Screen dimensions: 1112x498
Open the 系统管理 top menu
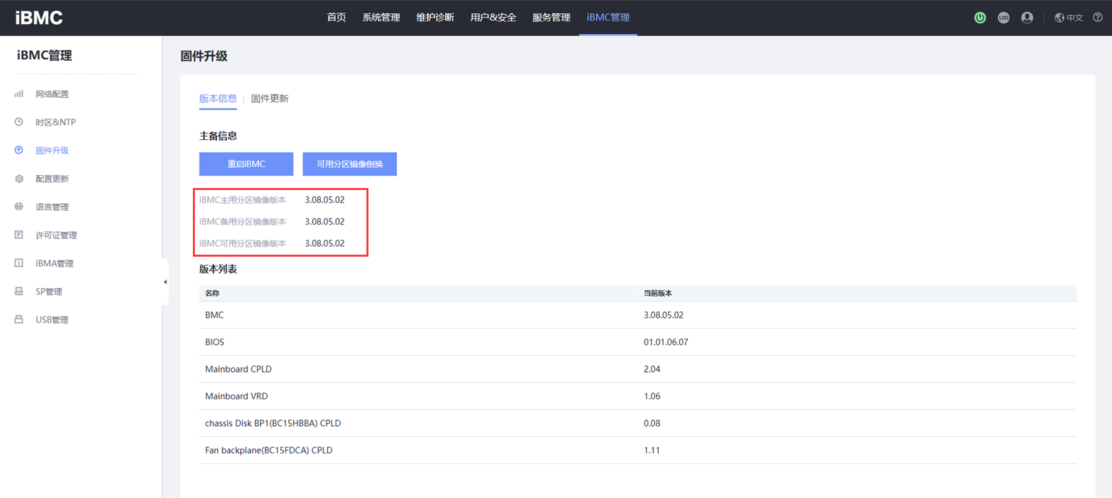[x=381, y=17]
